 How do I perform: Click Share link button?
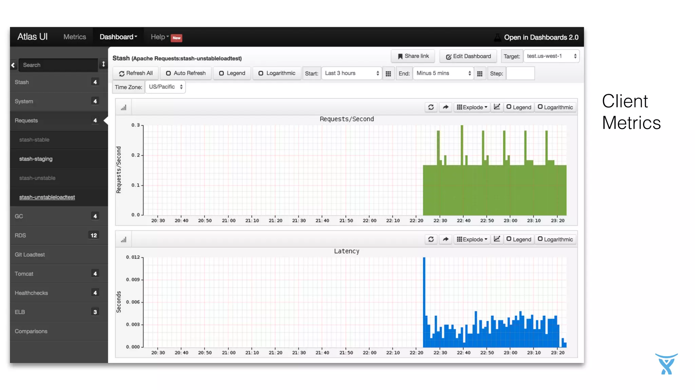413,56
